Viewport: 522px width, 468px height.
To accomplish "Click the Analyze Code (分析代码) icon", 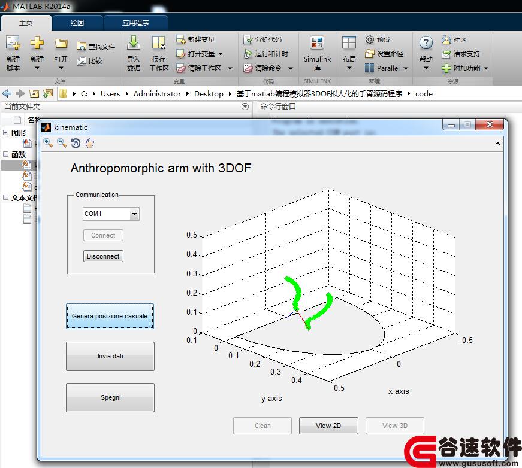I will pyautogui.click(x=248, y=39).
